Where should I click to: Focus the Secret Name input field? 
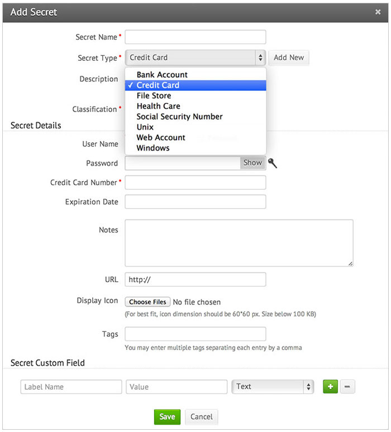tap(195, 37)
